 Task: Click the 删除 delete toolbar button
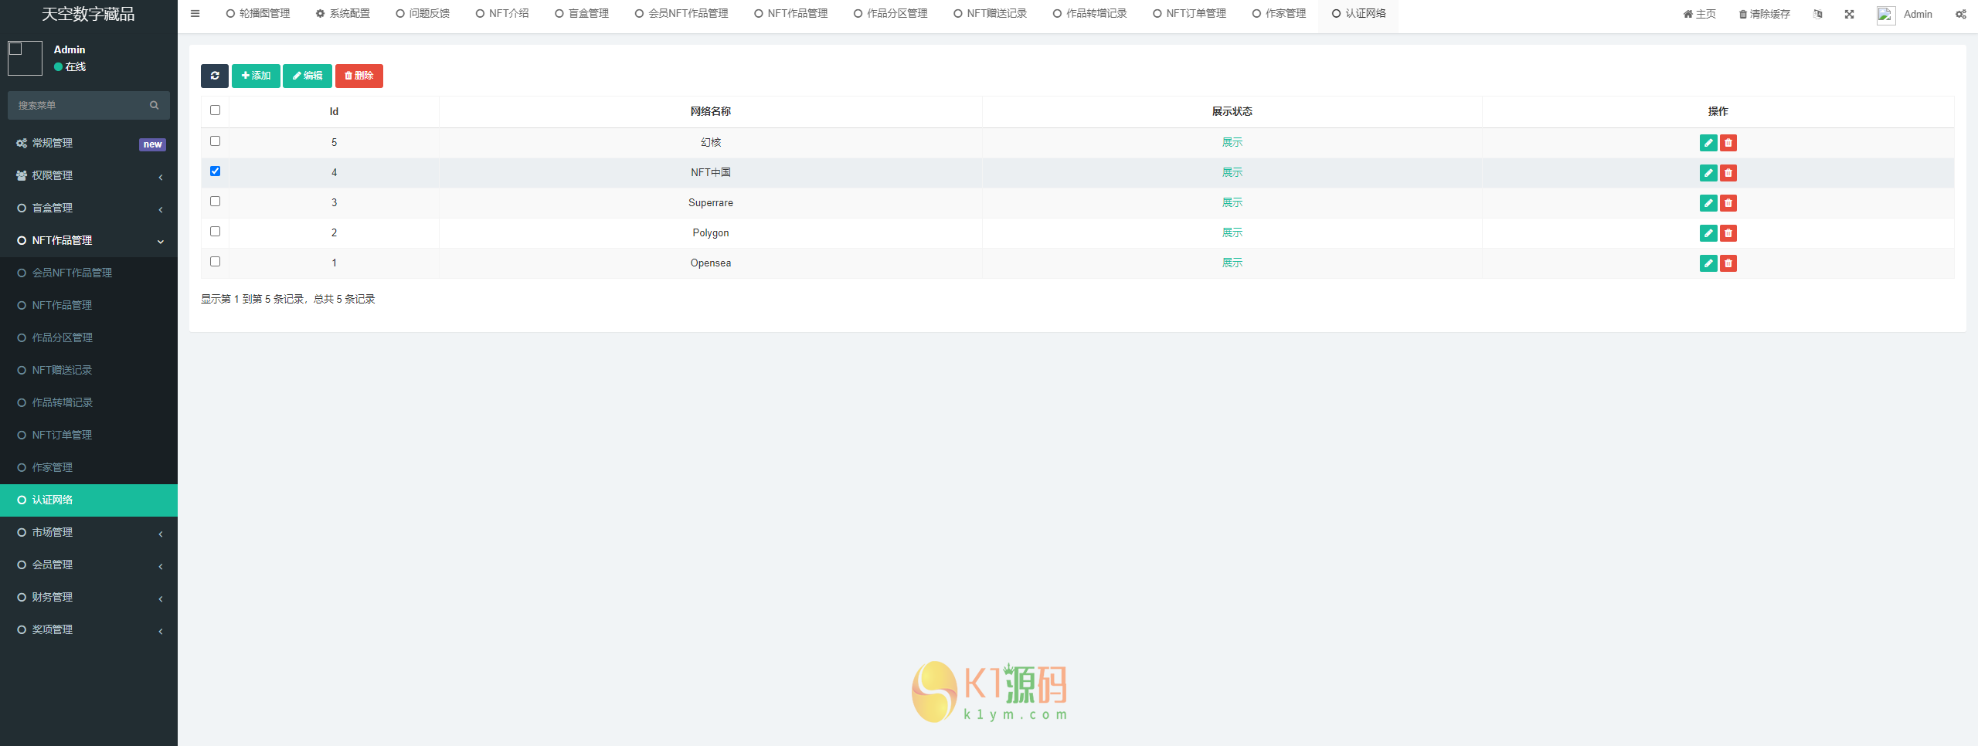359,76
